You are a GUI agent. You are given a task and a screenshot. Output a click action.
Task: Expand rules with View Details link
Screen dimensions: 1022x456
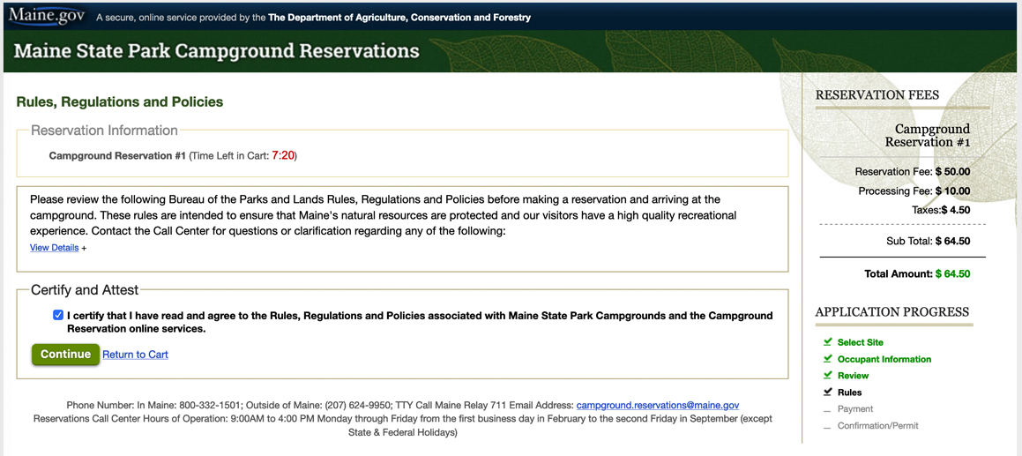[x=54, y=248]
